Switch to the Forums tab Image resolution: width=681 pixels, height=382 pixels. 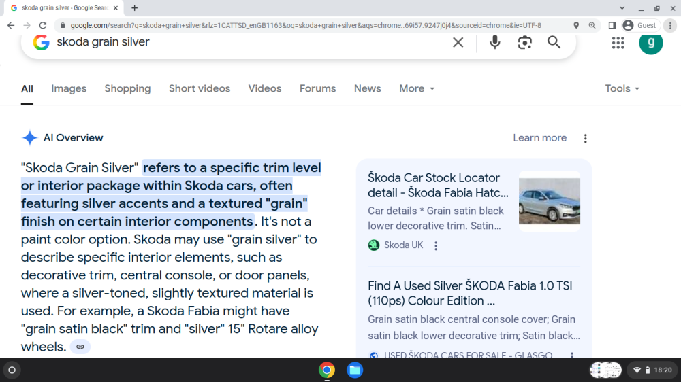pyautogui.click(x=317, y=88)
